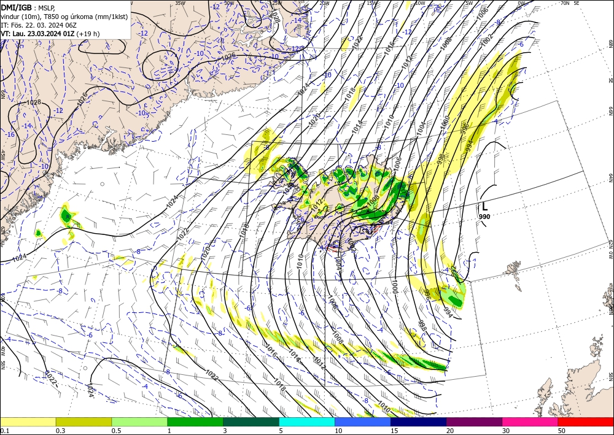Click the '30' legend scale value

click(x=507, y=431)
